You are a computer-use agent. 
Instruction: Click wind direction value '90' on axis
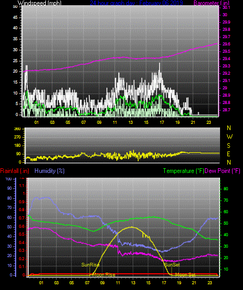pos(18,154)
